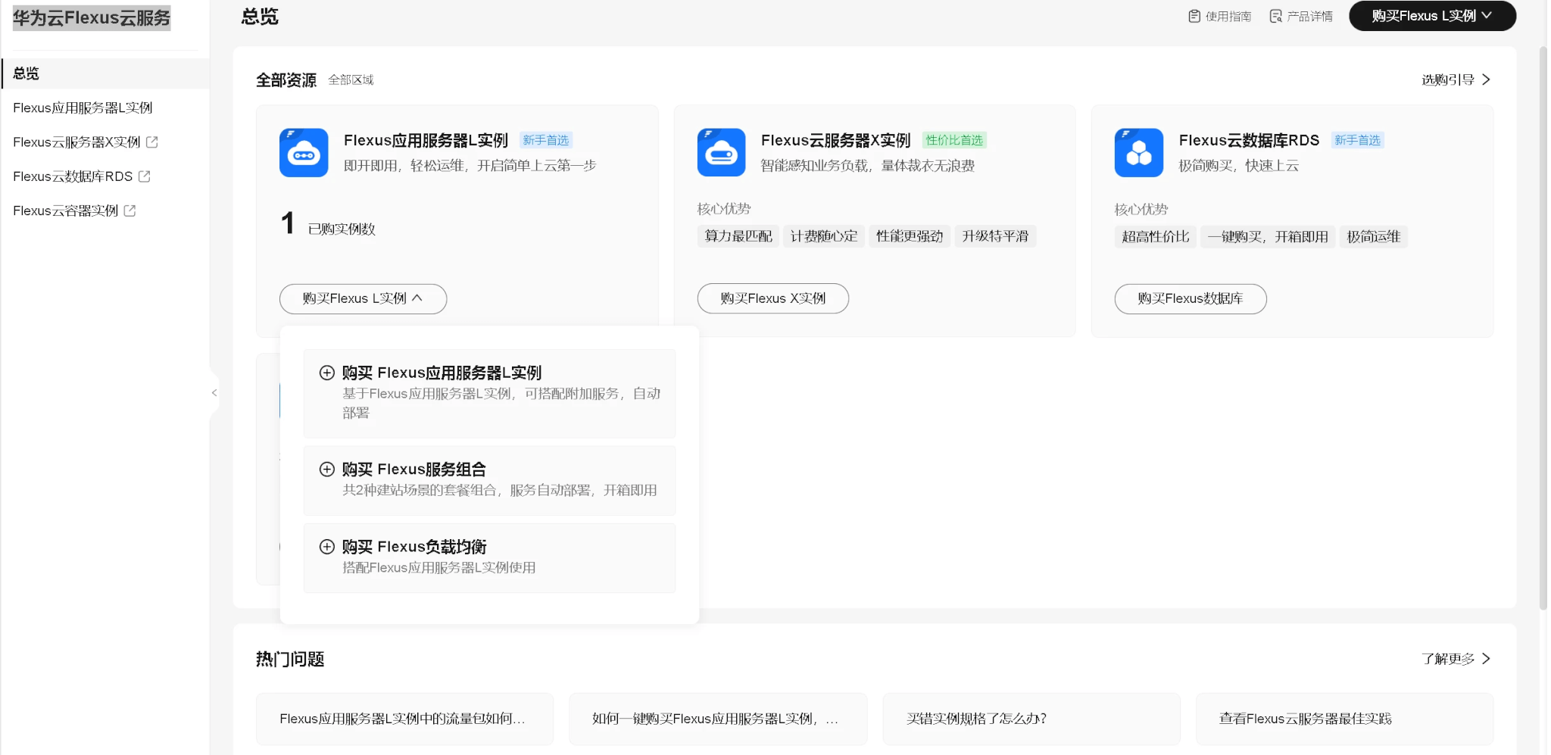1551x755 pixels.
Task: Click the 全部区域 label
Action: (351, 80)
